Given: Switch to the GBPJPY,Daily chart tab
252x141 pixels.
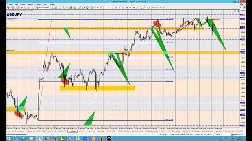Looking at the screenshot, I should tap(195, 132).
